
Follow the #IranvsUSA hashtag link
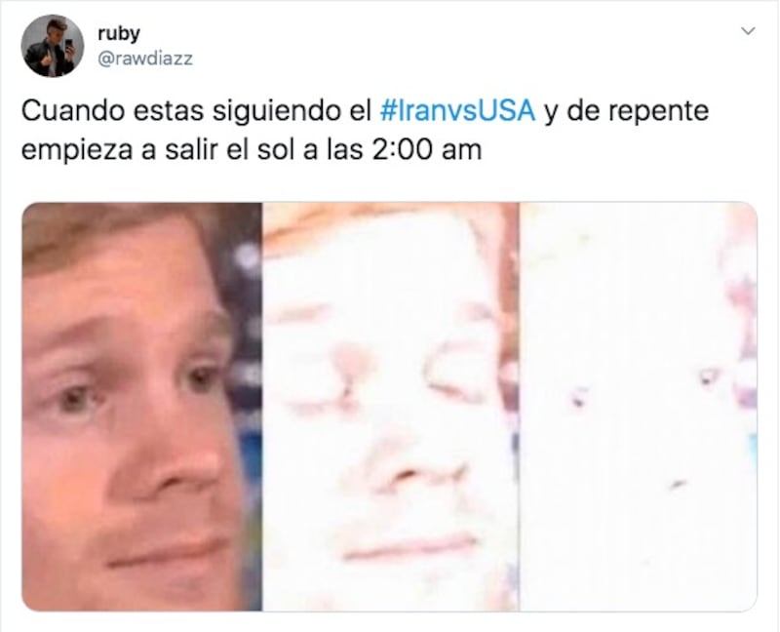(457, 110)
